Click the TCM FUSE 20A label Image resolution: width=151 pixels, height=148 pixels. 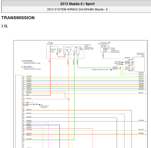click(60, 51)
